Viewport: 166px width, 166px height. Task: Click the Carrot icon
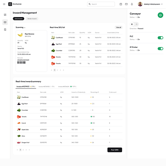pos(19,123)
